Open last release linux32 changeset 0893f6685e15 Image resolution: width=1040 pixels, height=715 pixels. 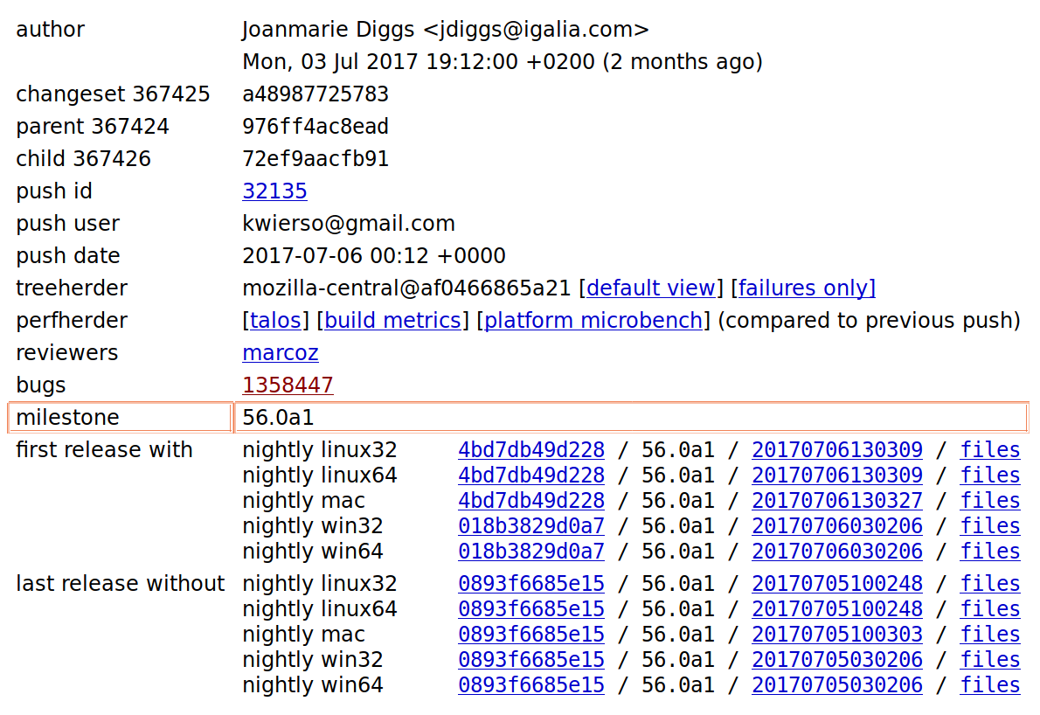pyautogui.click(x=531, y=584)
